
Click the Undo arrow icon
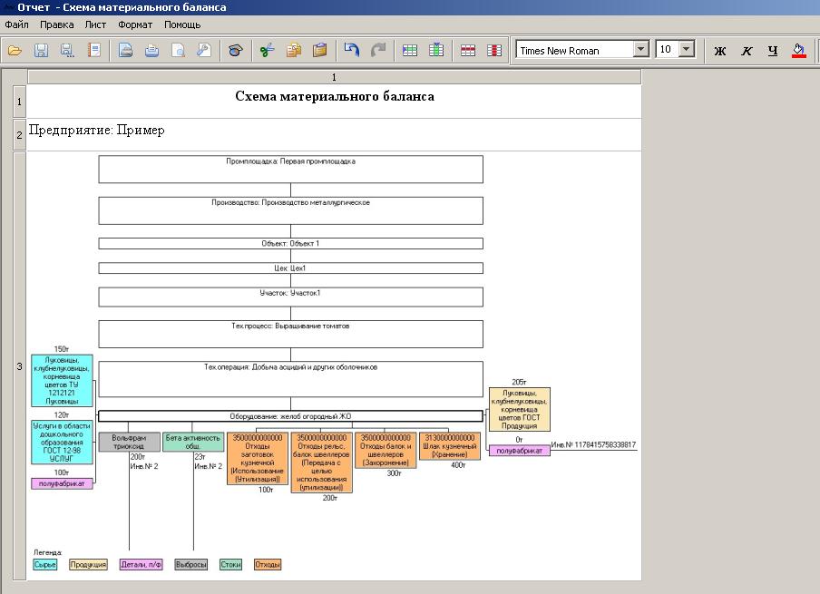tap(352, 51)
